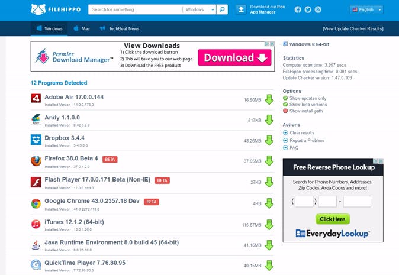The width and height of the screenshot is (399, 275).
Task: Click the search magnifier button
Action: 222,9
